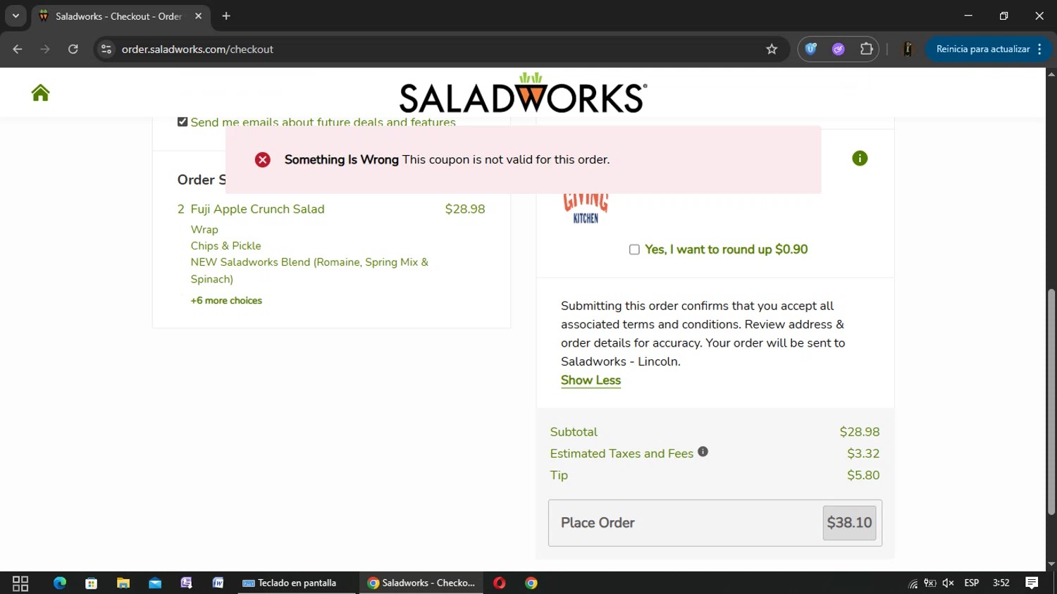Collapse terms with Show Less
Viewport: 1057px width, 594px height.
click(591, 380)
